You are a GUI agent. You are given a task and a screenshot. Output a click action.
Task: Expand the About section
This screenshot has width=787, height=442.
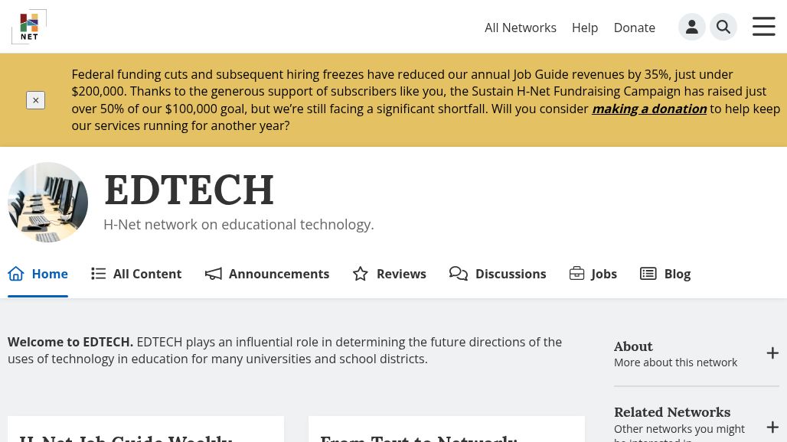[x=772, y=353]
